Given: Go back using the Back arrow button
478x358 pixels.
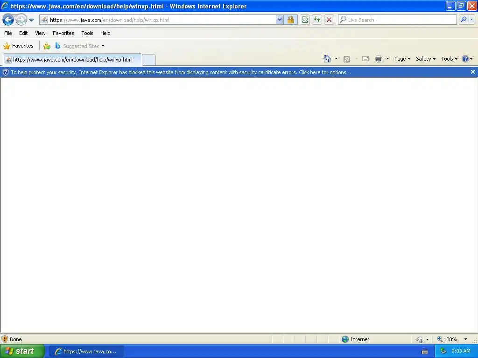Looking at the screenshot, I should tap(8, 20).
